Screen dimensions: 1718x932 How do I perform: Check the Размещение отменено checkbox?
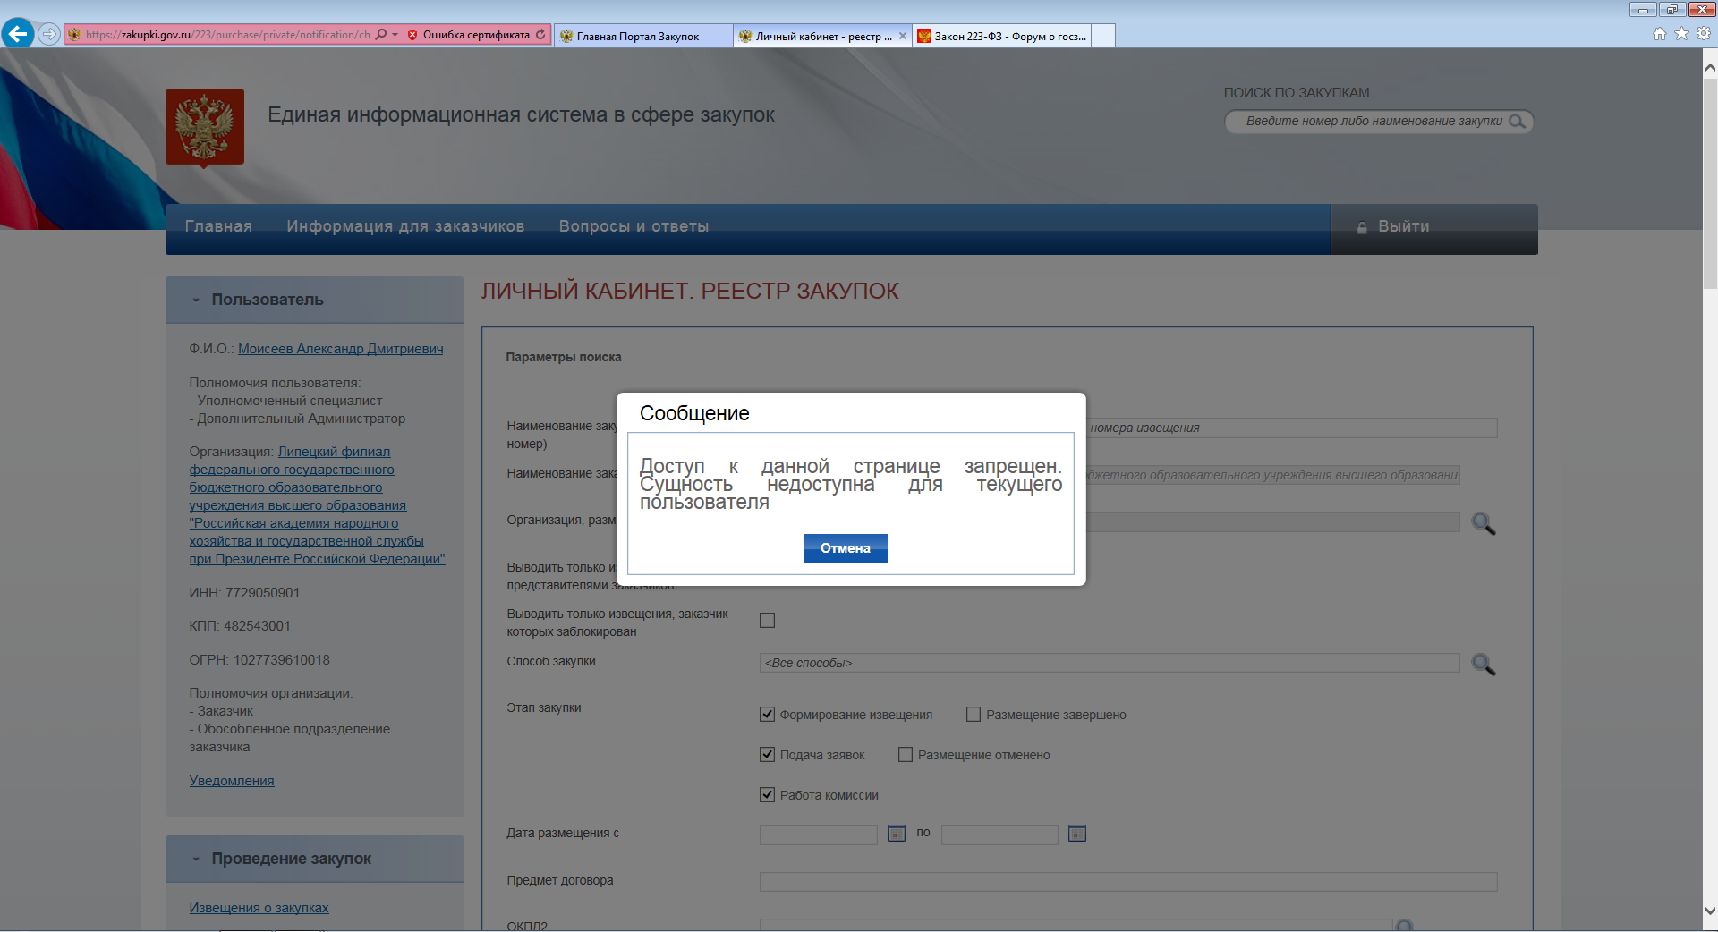tap(906, 754)
